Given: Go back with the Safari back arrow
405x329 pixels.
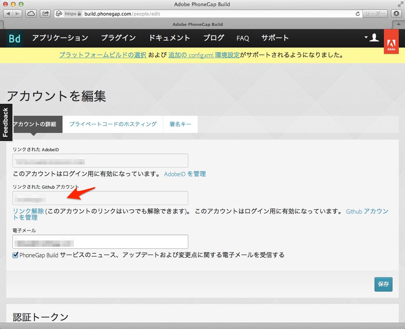Looking at the screenshot, I should point(8,14).
